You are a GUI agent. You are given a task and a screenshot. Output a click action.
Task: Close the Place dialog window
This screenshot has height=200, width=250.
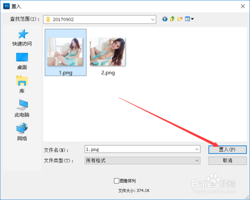pyautogui.click(x=242, y=6)
